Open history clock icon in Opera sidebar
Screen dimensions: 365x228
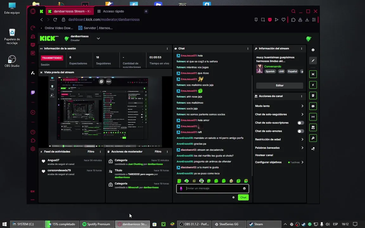pos(33,132)
